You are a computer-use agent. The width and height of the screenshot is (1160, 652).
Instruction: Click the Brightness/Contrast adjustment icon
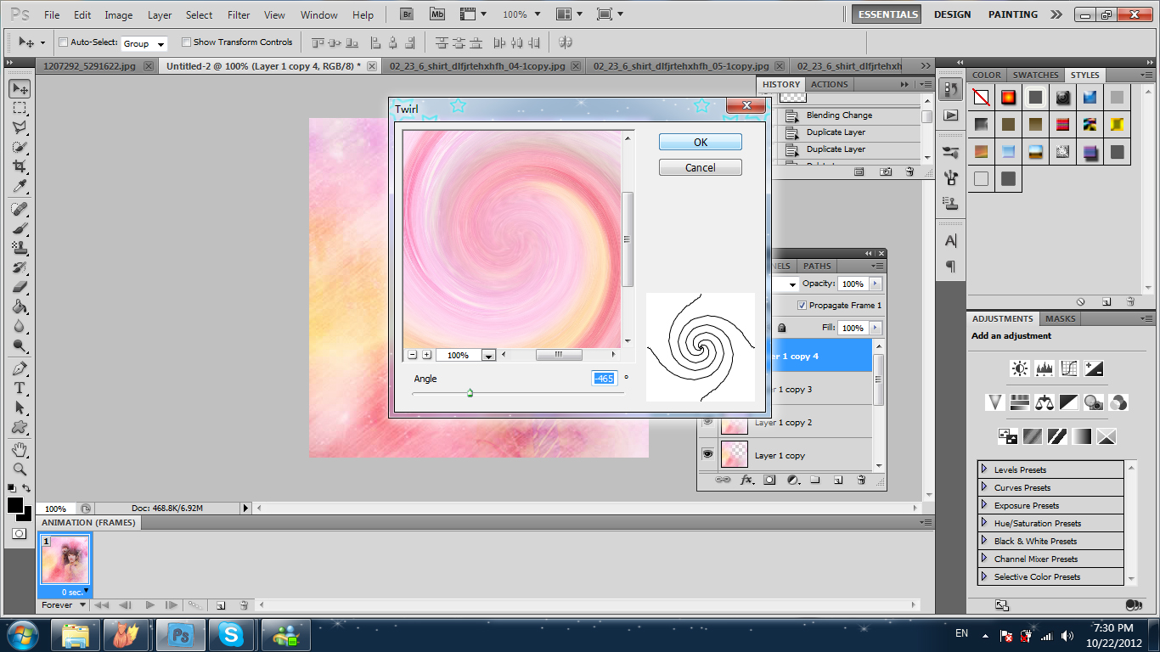(1019, 368)
